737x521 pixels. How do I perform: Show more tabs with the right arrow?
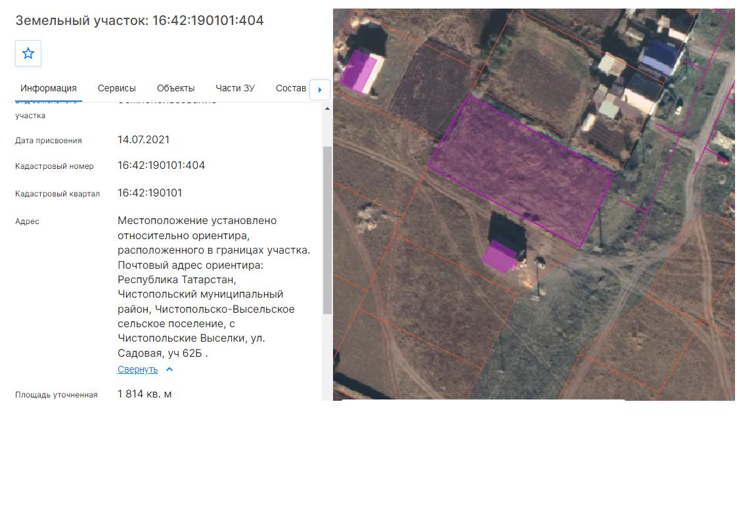320,90
